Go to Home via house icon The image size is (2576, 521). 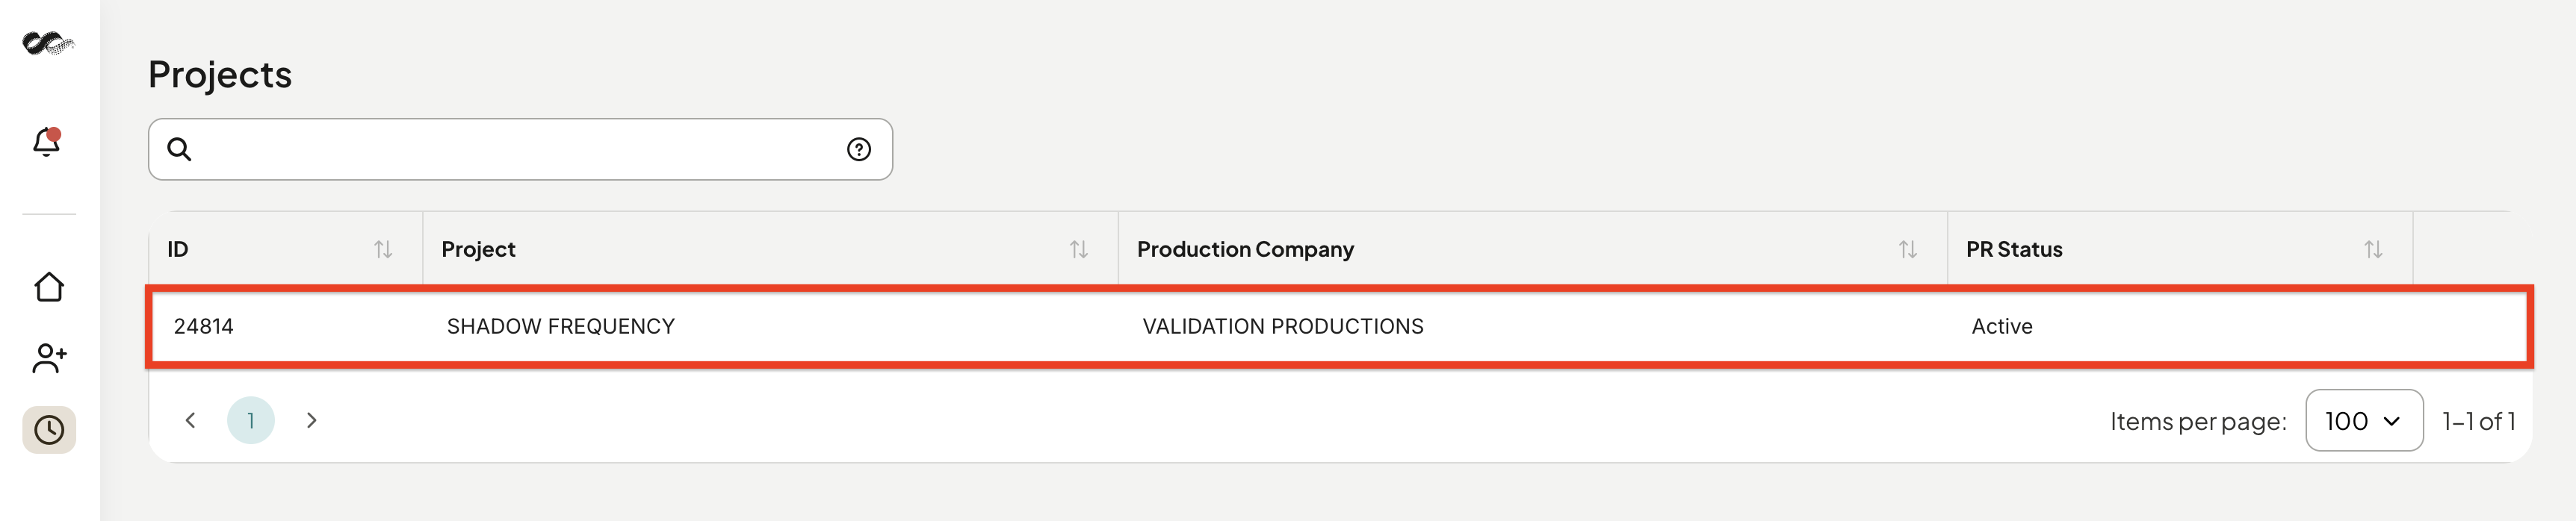tap(49, 287)
